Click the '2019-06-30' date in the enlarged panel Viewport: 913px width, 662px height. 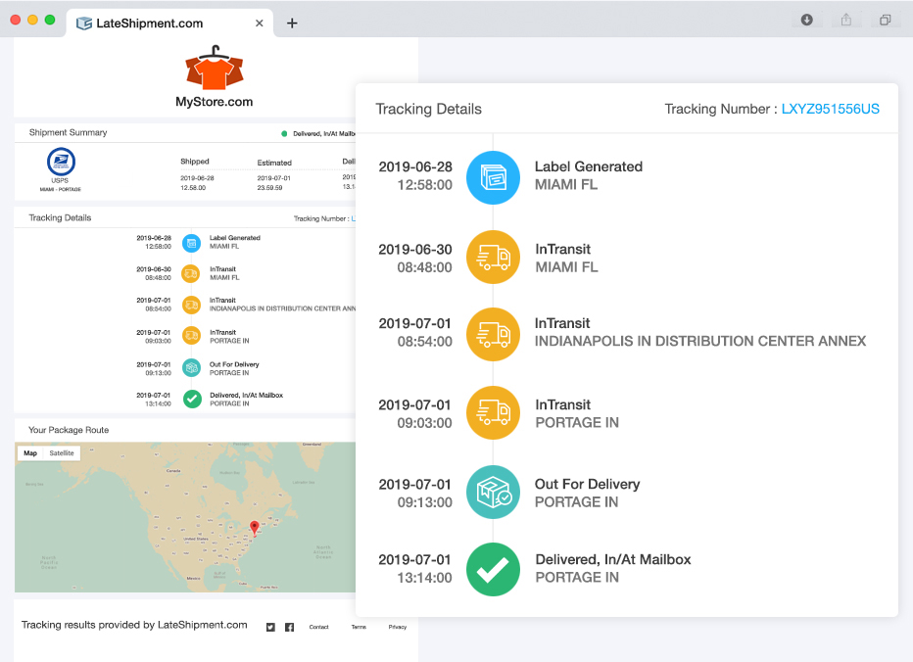coord(415,250)
